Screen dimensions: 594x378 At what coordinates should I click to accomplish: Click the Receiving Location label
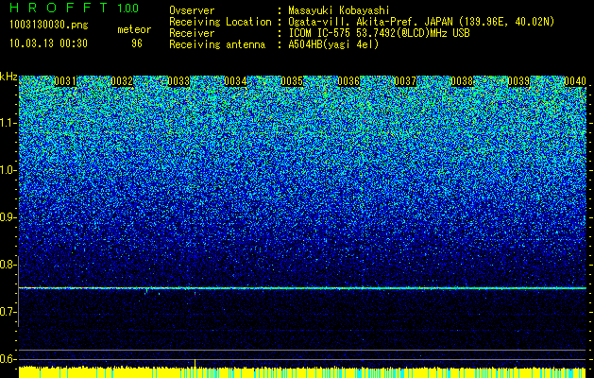pyautogui.click(x=220, y=22)
